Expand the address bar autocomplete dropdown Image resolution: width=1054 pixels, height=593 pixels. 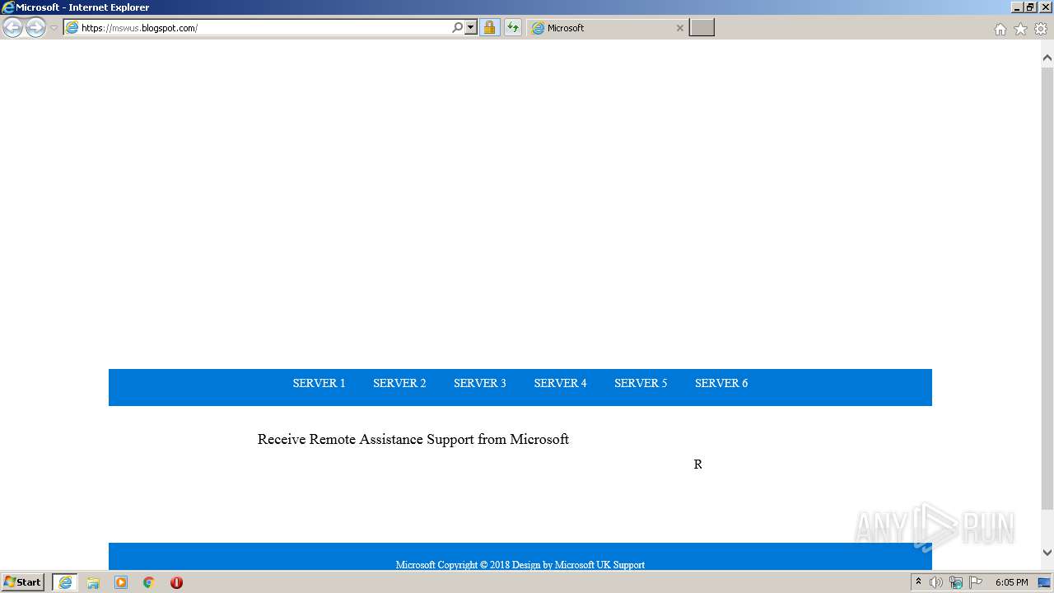(x=471, y=28)
